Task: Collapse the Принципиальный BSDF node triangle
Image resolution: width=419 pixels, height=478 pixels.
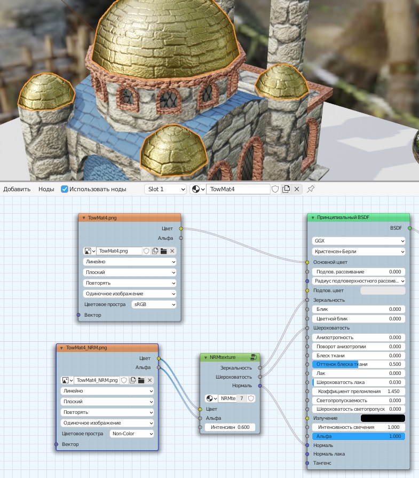Action: [313, 217]
